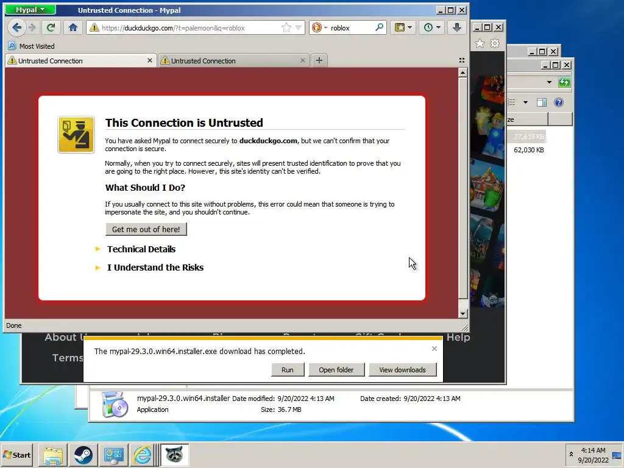
Task: Open the gear tools icon in Internet Explorer
Action: 495,43
